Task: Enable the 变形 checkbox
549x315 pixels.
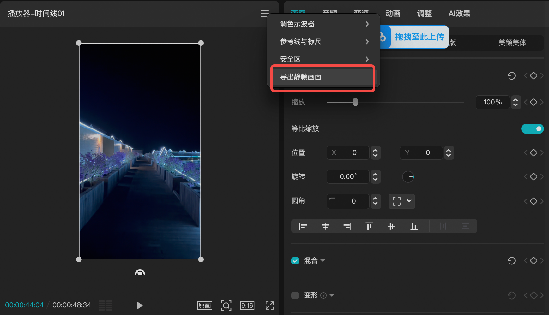Action: point(295,295)
